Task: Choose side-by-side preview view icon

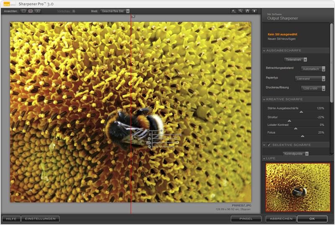Action: [38, 11]
